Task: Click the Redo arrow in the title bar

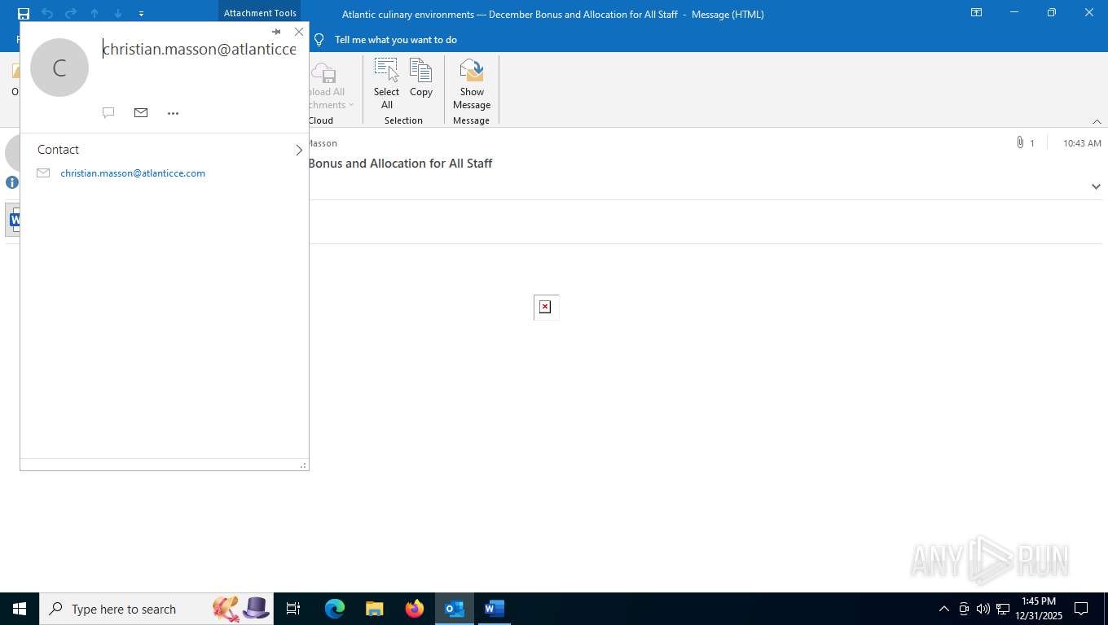Action: pyautogui.click(x=71, y=13)
